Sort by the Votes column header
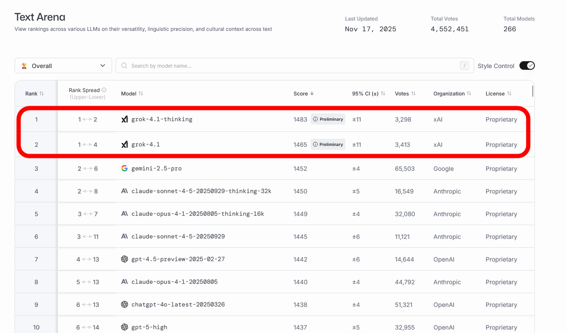The height and width of the screenshot is (333, 567). click(x=405, y=94)
